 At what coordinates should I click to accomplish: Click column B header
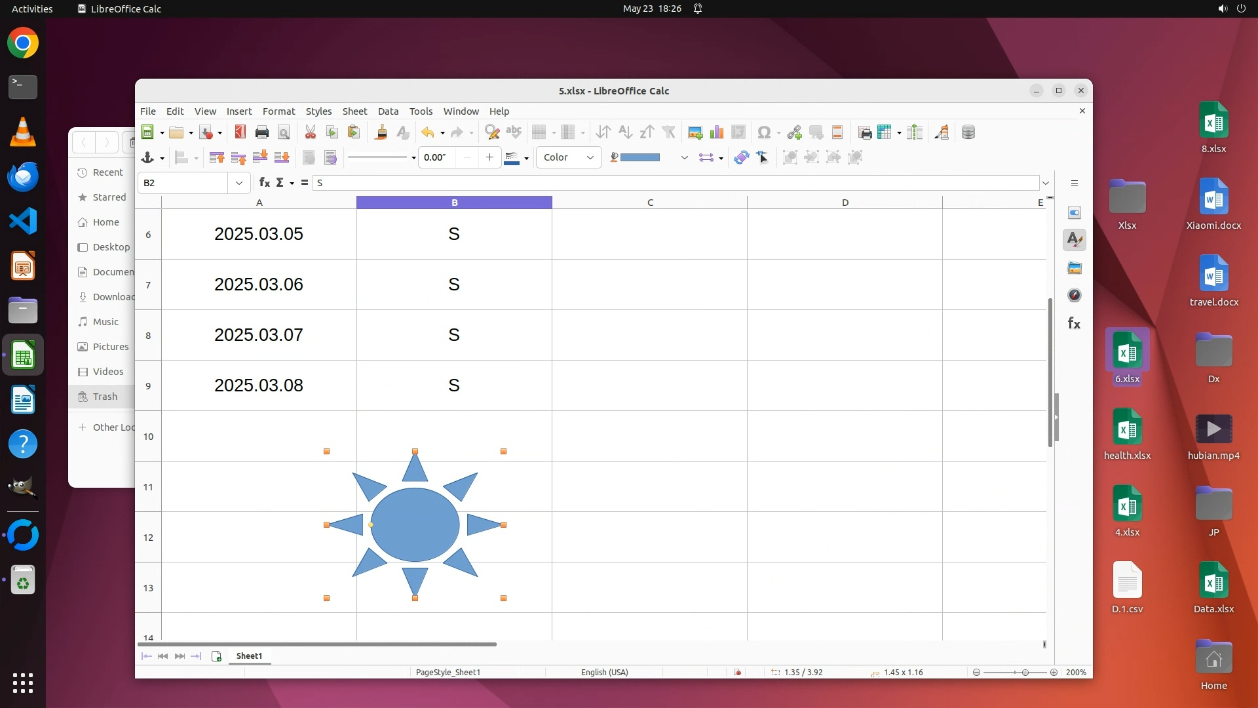tap(454, 203)
